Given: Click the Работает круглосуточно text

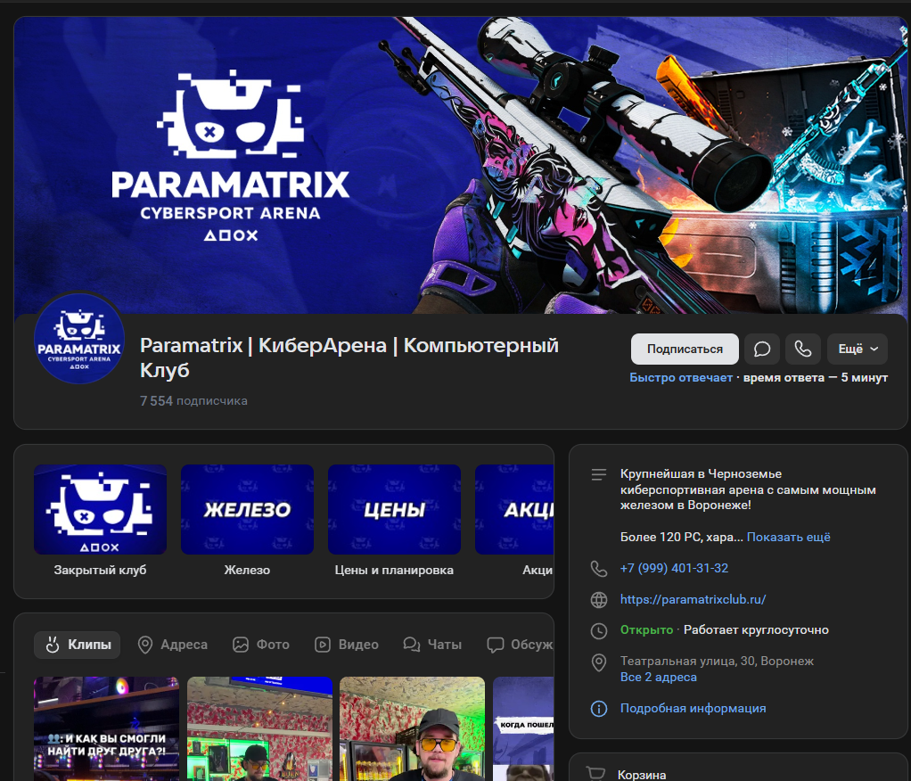Looking at the screenshot, I should click(x=756, y=630).
